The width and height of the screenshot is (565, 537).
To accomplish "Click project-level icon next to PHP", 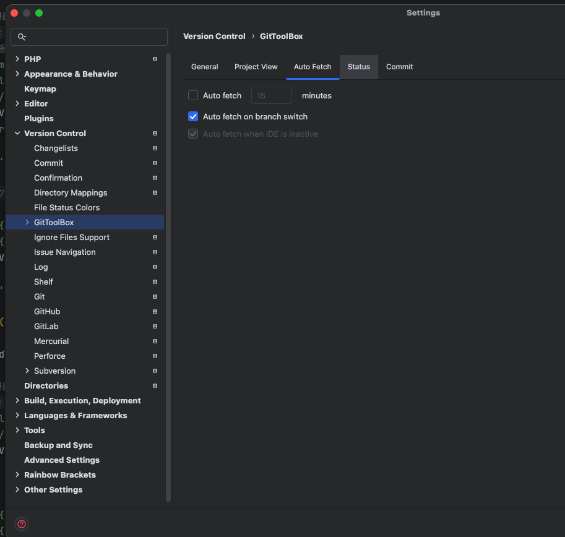I will pos(155,59).
